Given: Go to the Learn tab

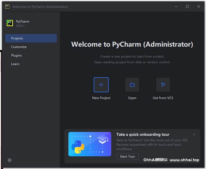Looking at the screenshot, I should pos(31,64).
